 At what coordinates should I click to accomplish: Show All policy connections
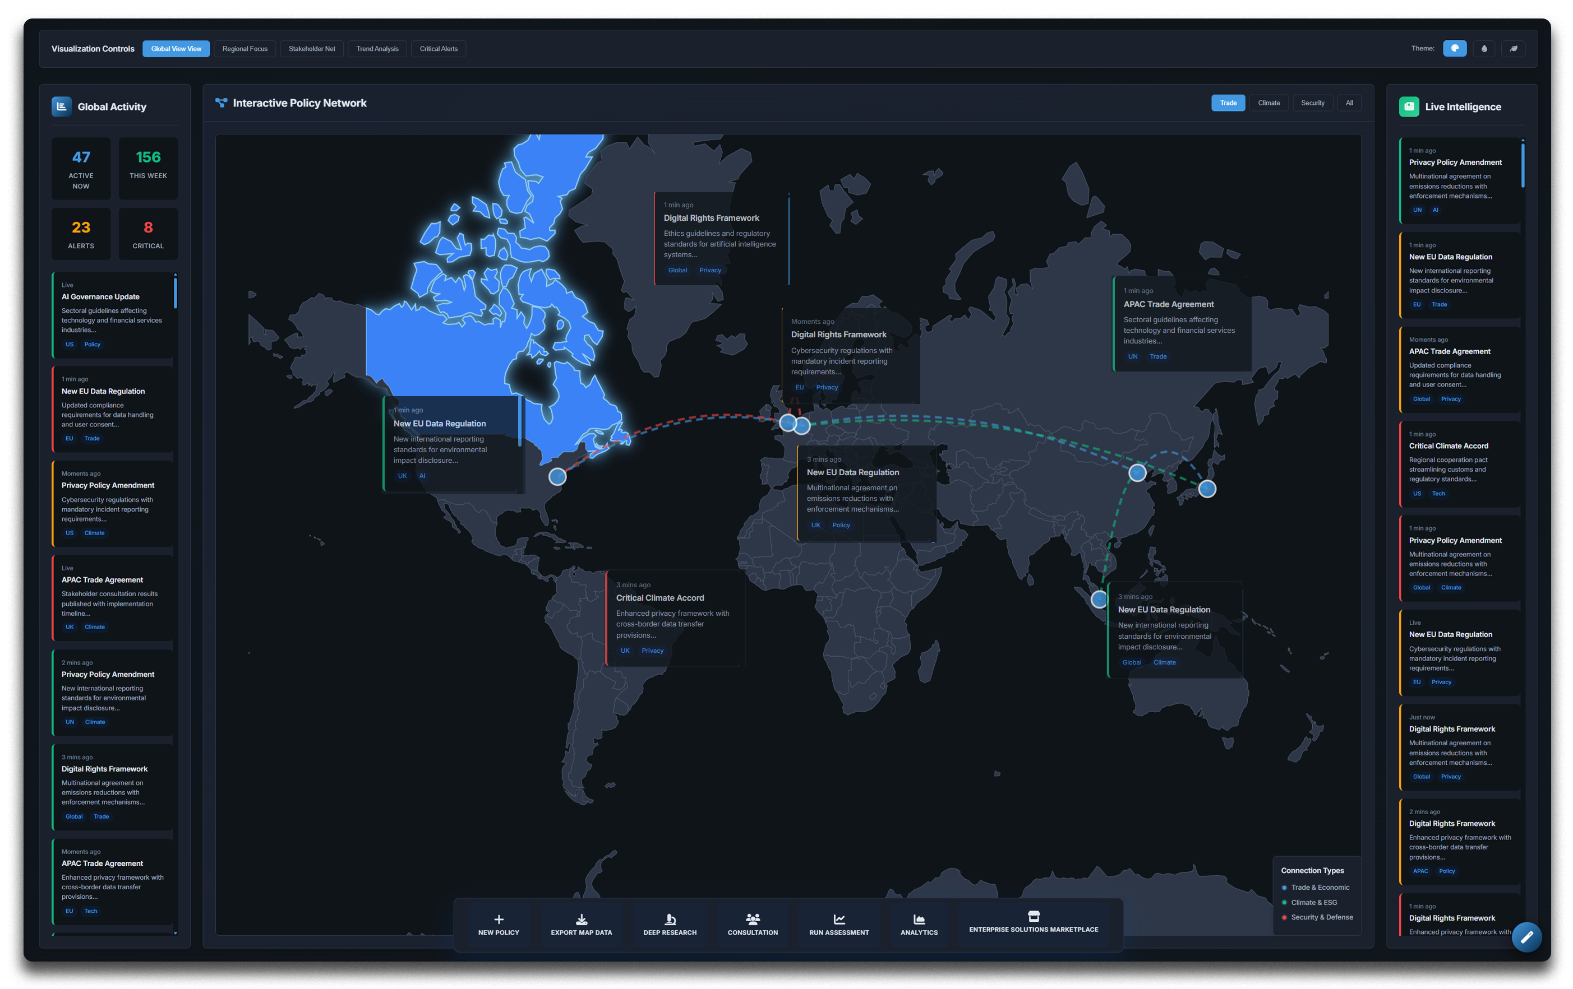(1349, 103)
